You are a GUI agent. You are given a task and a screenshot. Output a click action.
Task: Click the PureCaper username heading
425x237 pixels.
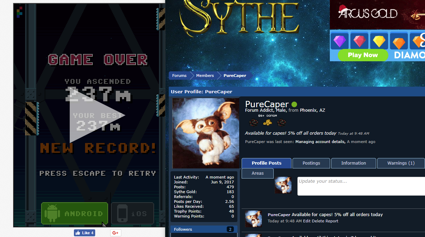pyautogui.click(x=267, y=104)
